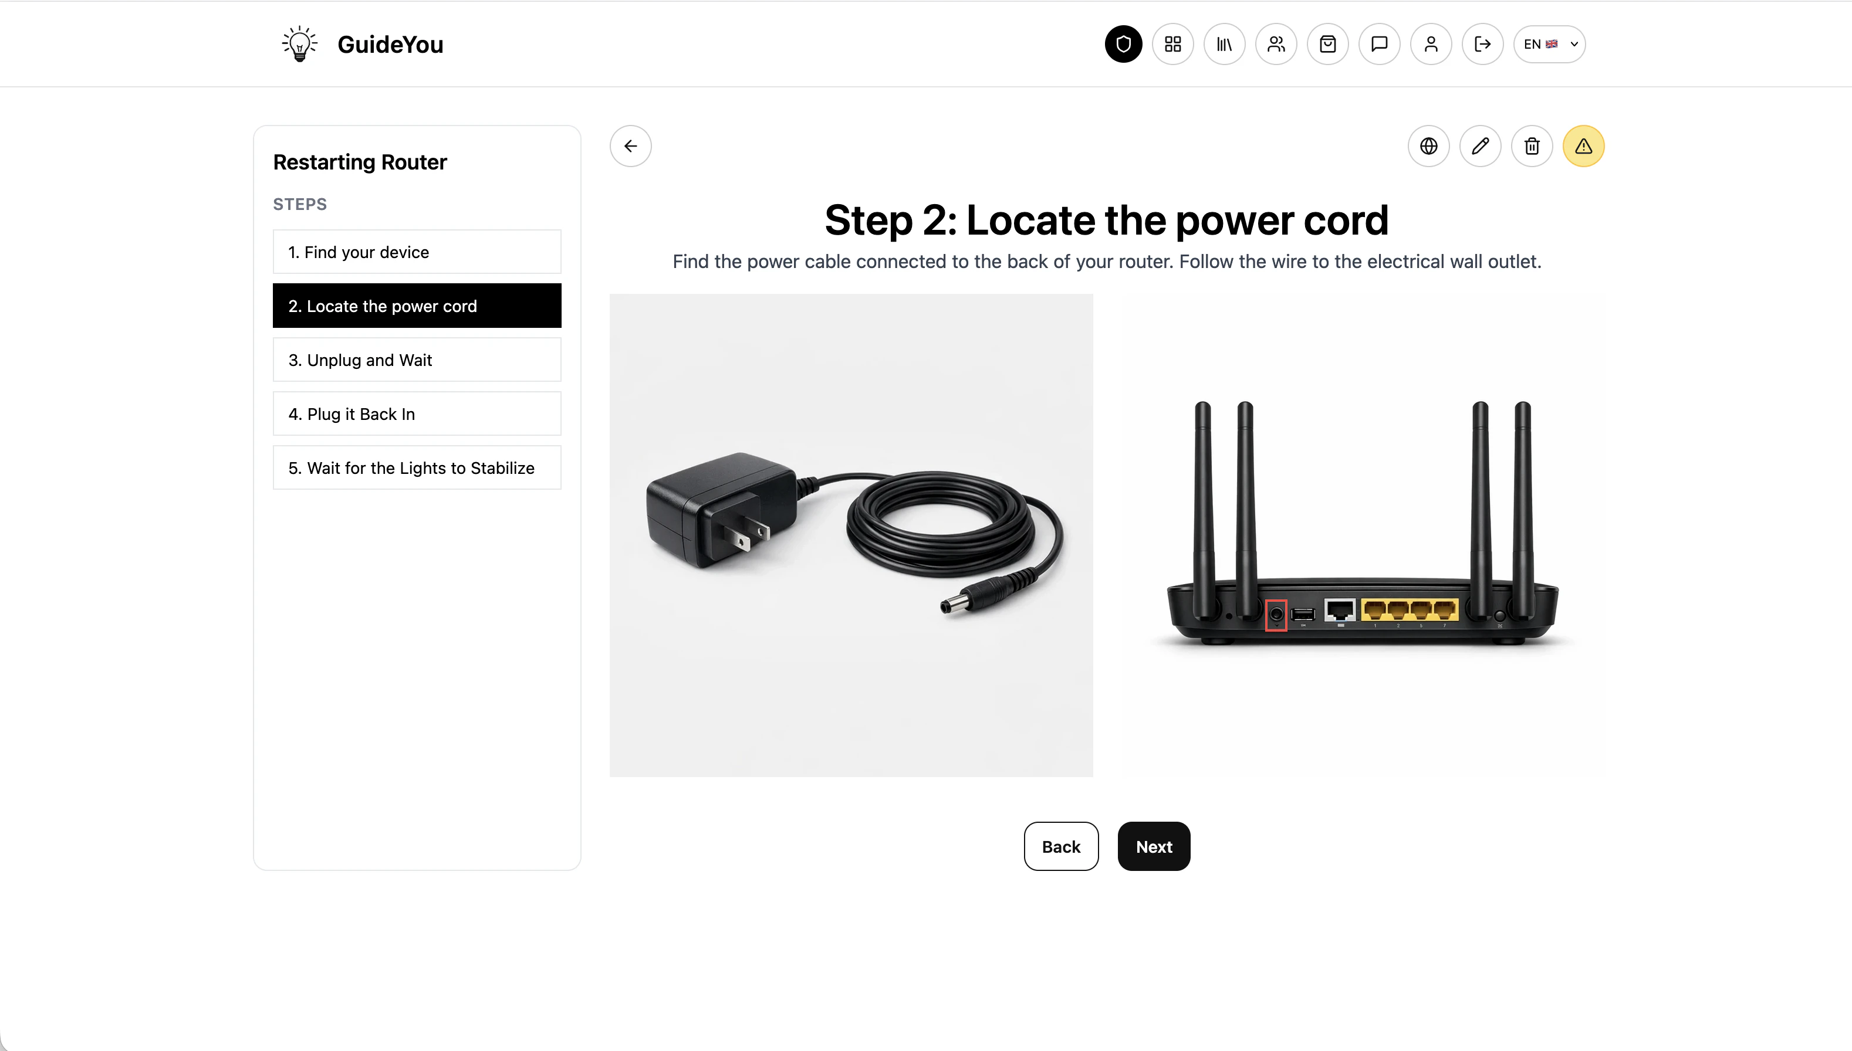The height and width of the screenshot is (1051, 1852).
Task: Select step '1. Find your device'
Action: pos(417,252)
